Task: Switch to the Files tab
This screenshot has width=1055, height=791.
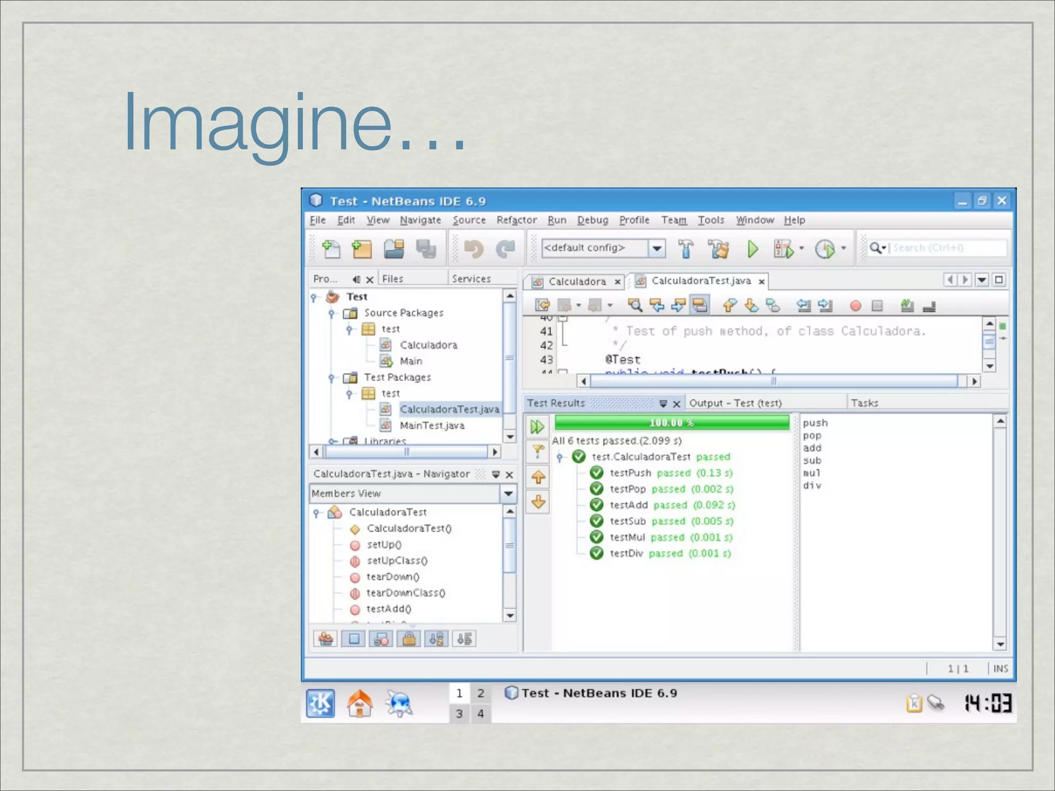Action: [413, 279]
